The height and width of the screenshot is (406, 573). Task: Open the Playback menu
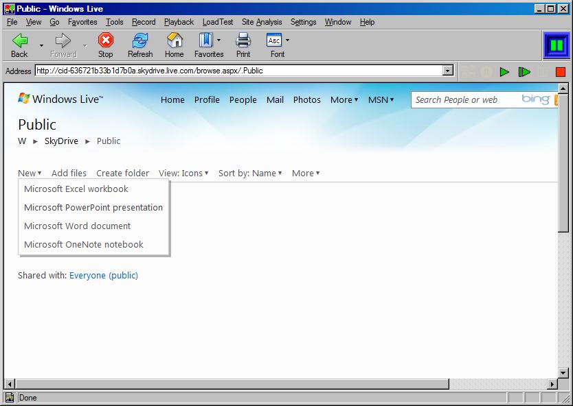179,22
